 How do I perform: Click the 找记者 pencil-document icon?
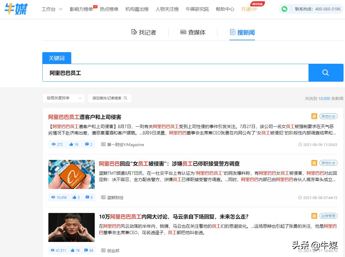(x=134, y=32)
